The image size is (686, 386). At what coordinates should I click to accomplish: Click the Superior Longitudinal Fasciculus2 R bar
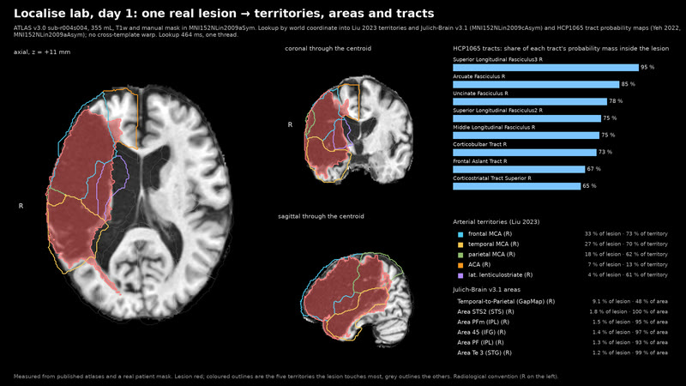pyautogui.click(x=527, y=118)
